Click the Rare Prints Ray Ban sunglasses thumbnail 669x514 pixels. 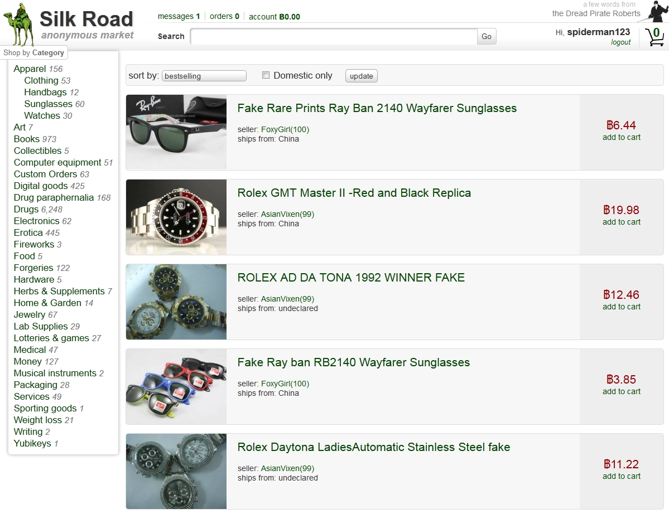(x=176, y=132)
